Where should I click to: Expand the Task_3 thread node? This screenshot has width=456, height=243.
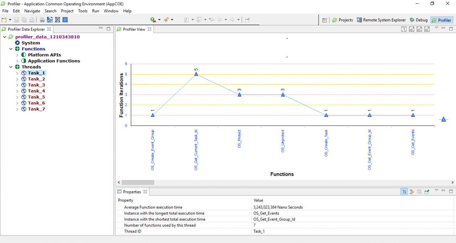[17, 85]
